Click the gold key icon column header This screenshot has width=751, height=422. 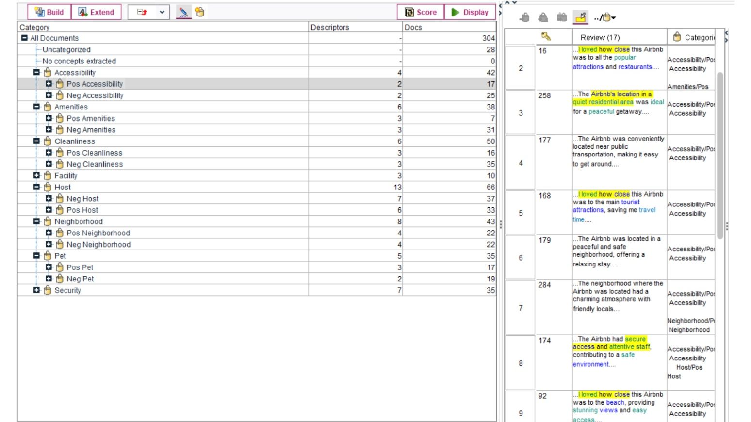[x=546, y=37]
